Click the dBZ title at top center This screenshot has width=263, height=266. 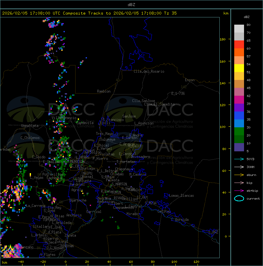(x=131, y=4)
